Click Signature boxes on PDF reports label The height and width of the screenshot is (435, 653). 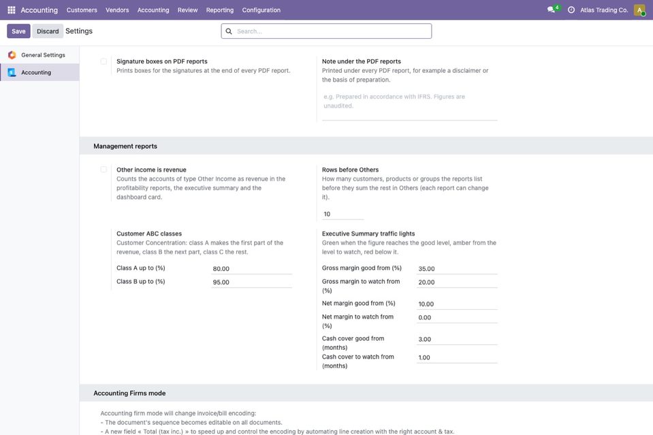click(161, 61)
